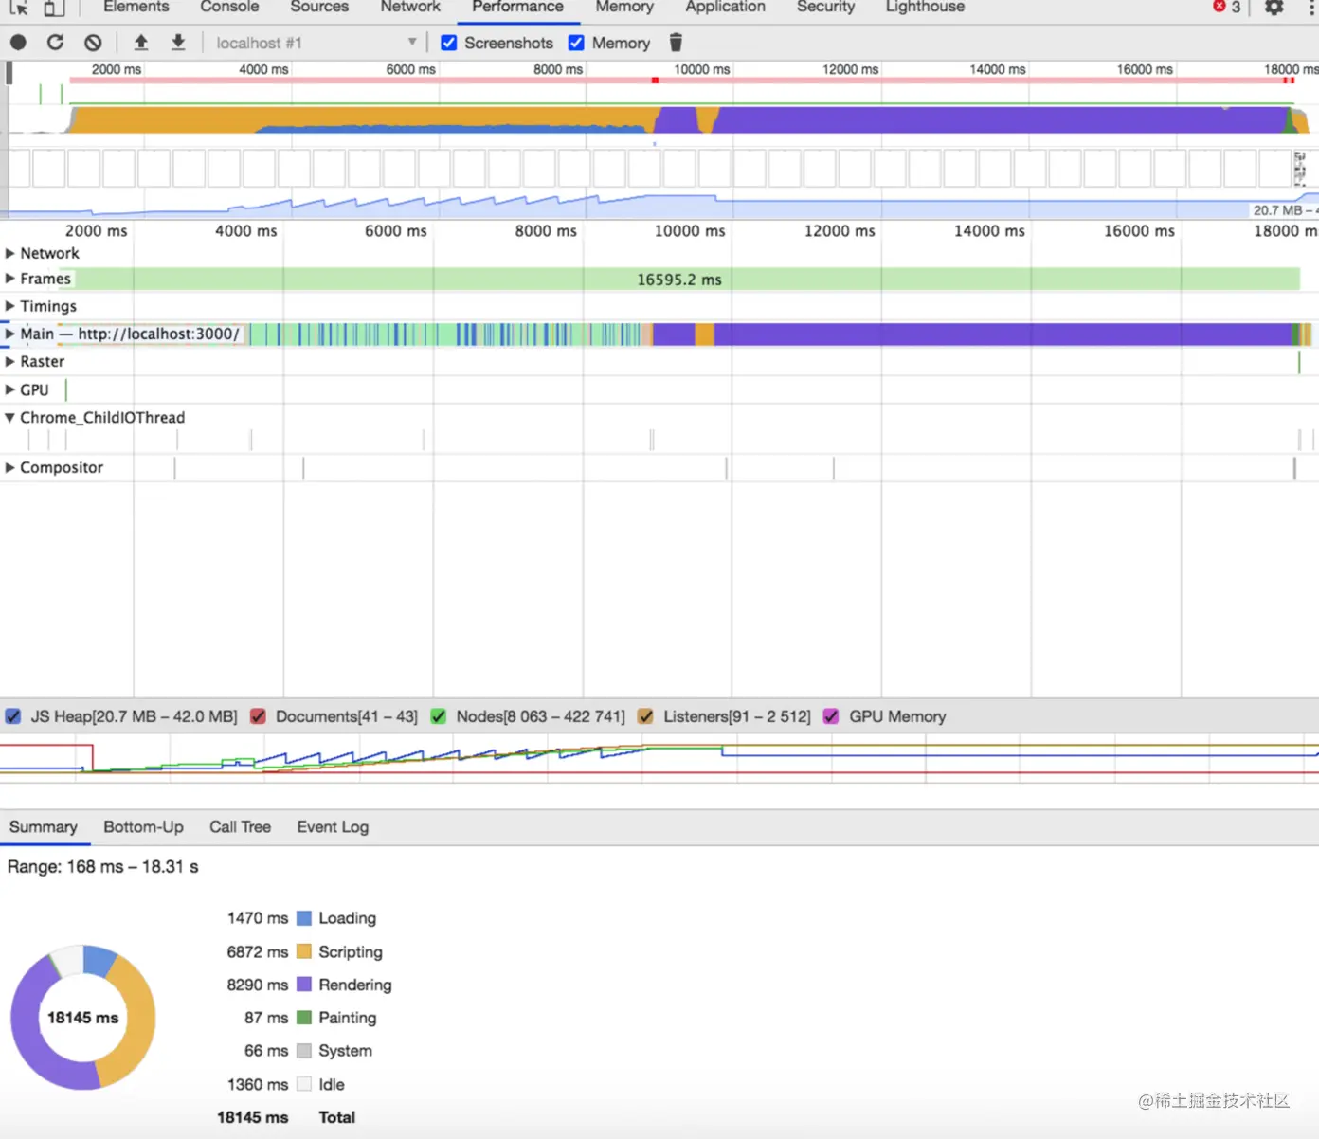Image resolution: width=1319 pixels, height=1139 pixels.
Task: Open the Lighthouse panel tab
Action: point(925,8)
